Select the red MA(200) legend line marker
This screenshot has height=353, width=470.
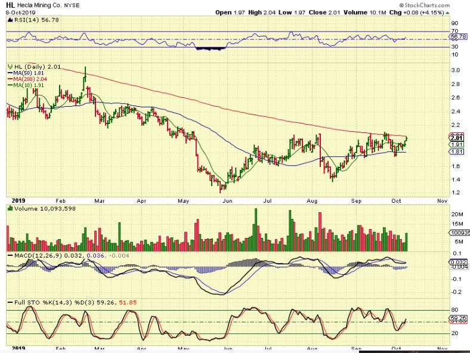click(x=10, y=79)
